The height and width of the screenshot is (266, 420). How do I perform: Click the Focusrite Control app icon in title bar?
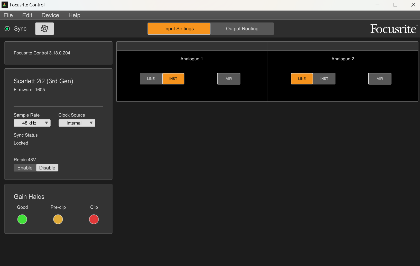tap(5, 5)
